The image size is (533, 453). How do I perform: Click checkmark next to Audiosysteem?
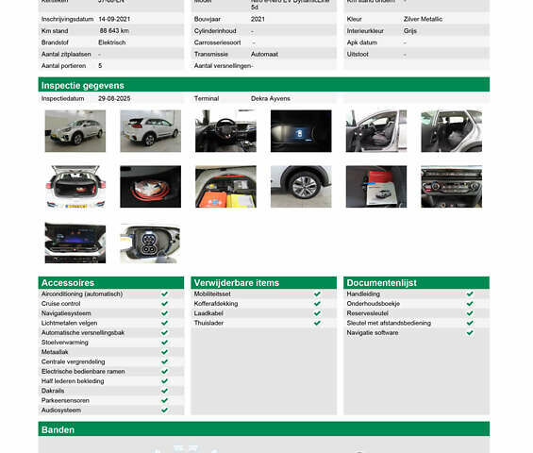[x=164, y=411]
